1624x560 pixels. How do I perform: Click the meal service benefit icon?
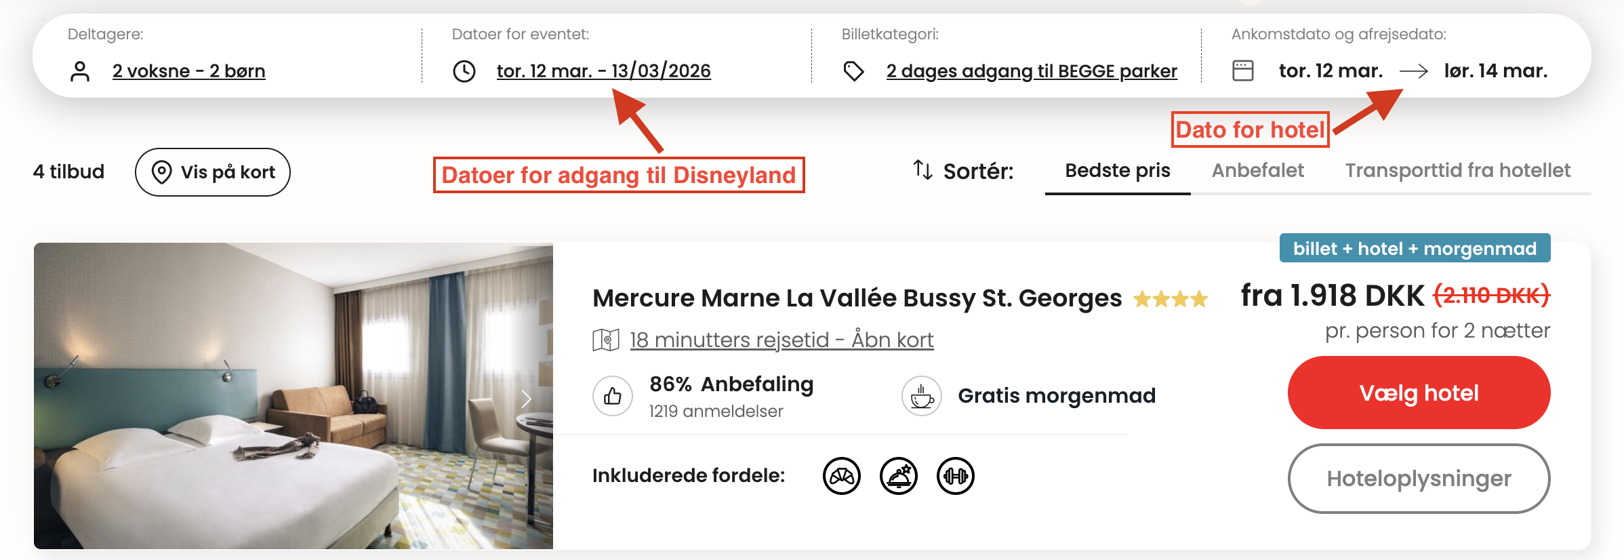[x=899, y=476]
